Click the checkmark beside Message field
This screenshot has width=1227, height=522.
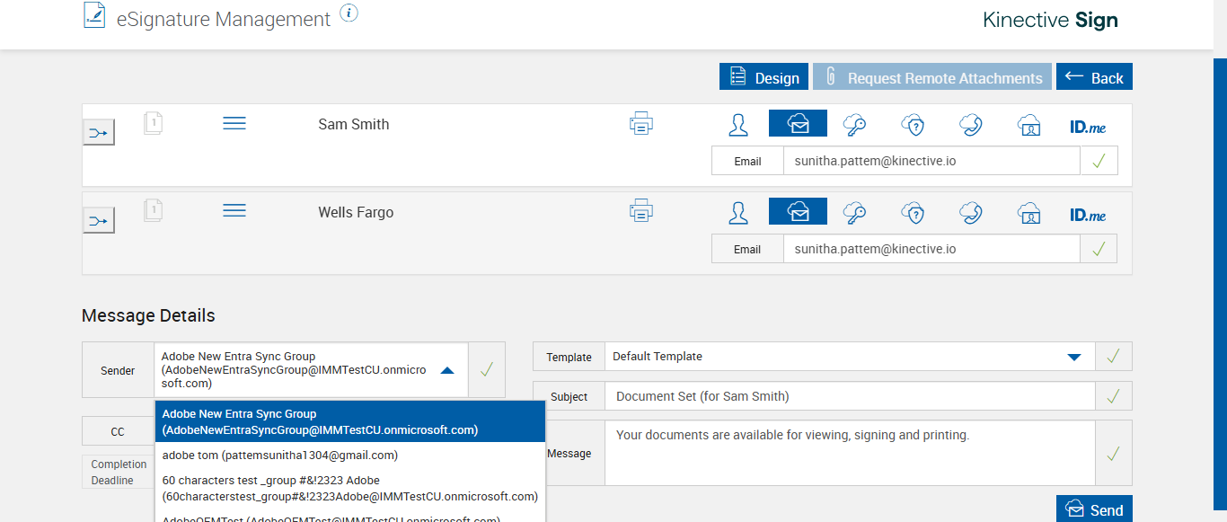1114,453
